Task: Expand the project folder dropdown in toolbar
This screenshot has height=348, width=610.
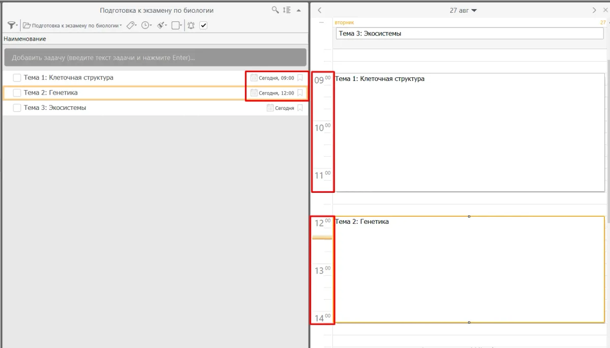Action: (x=72, y=25)
